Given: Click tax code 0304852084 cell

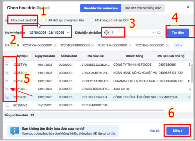Looking at the screenshot, I should click(168, 97).
